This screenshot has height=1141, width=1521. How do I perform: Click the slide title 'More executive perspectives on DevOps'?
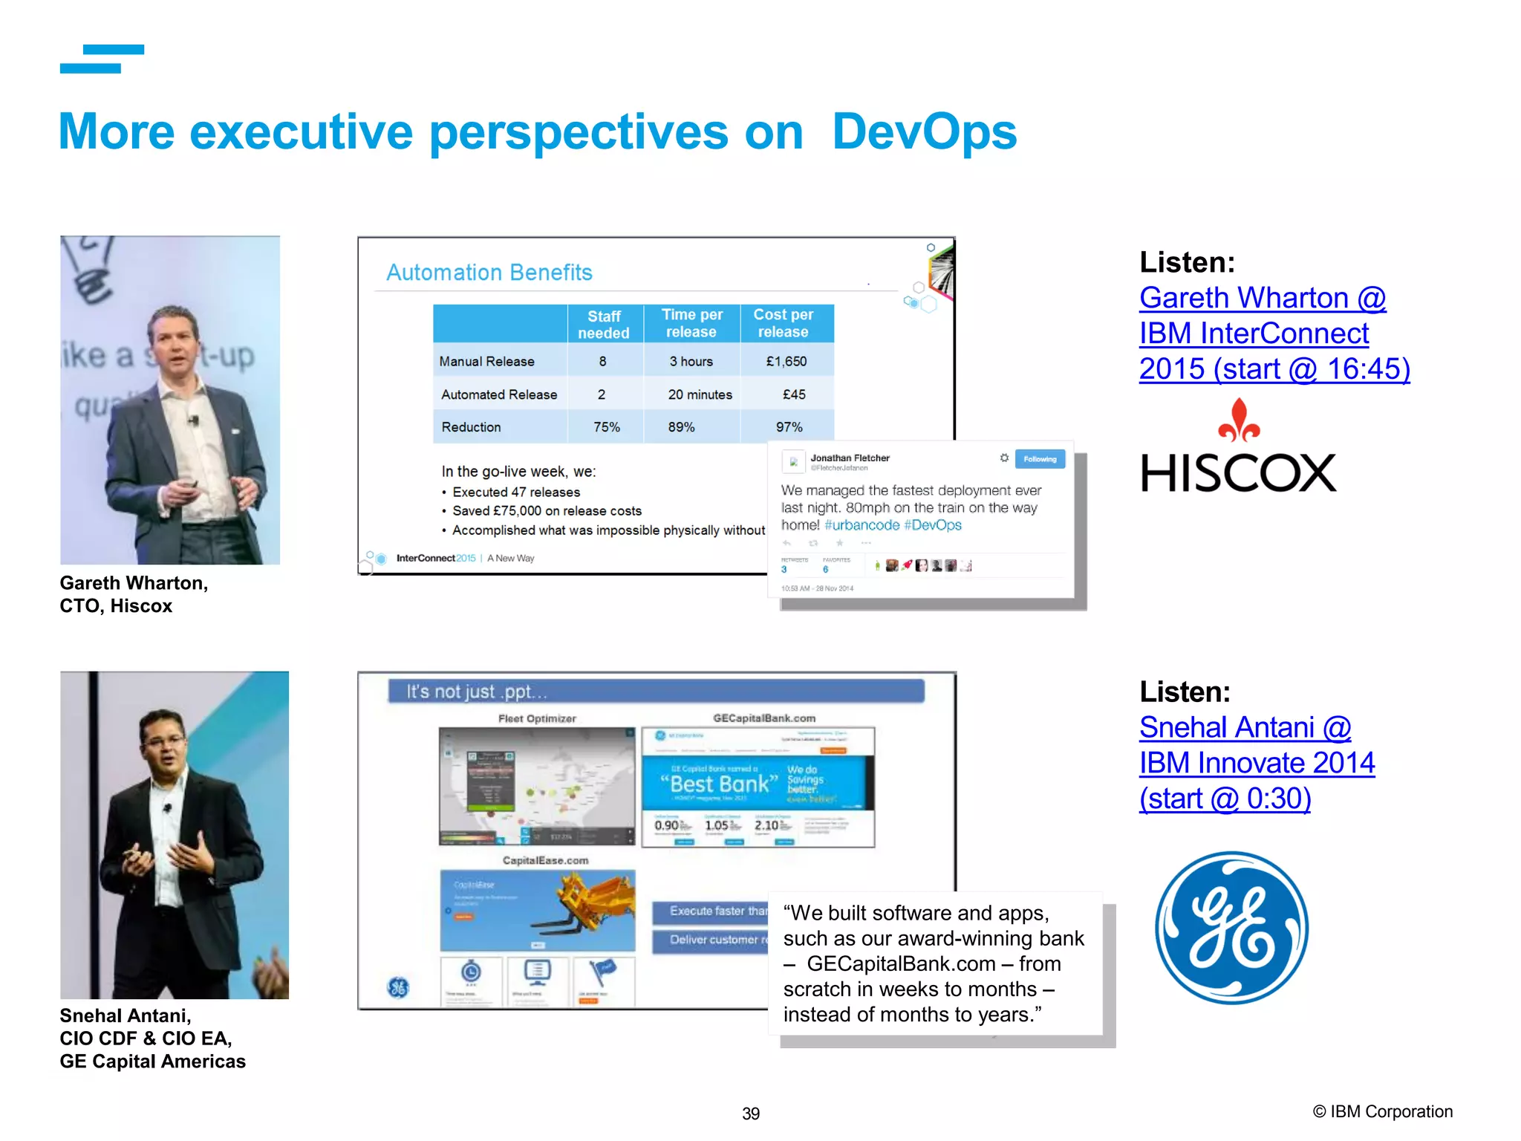538,132
